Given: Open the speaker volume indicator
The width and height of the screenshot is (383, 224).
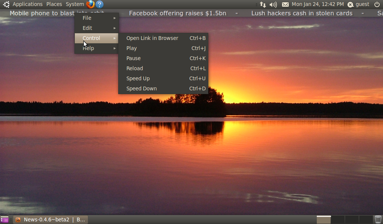Looking at the screenshot, I should coord(273,4).
